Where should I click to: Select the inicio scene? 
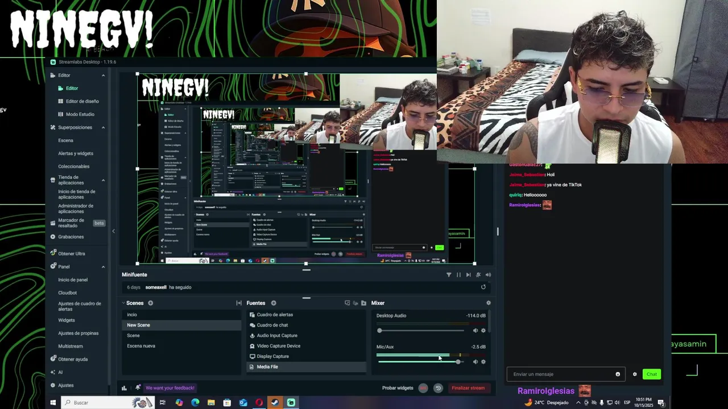(182, 315)
